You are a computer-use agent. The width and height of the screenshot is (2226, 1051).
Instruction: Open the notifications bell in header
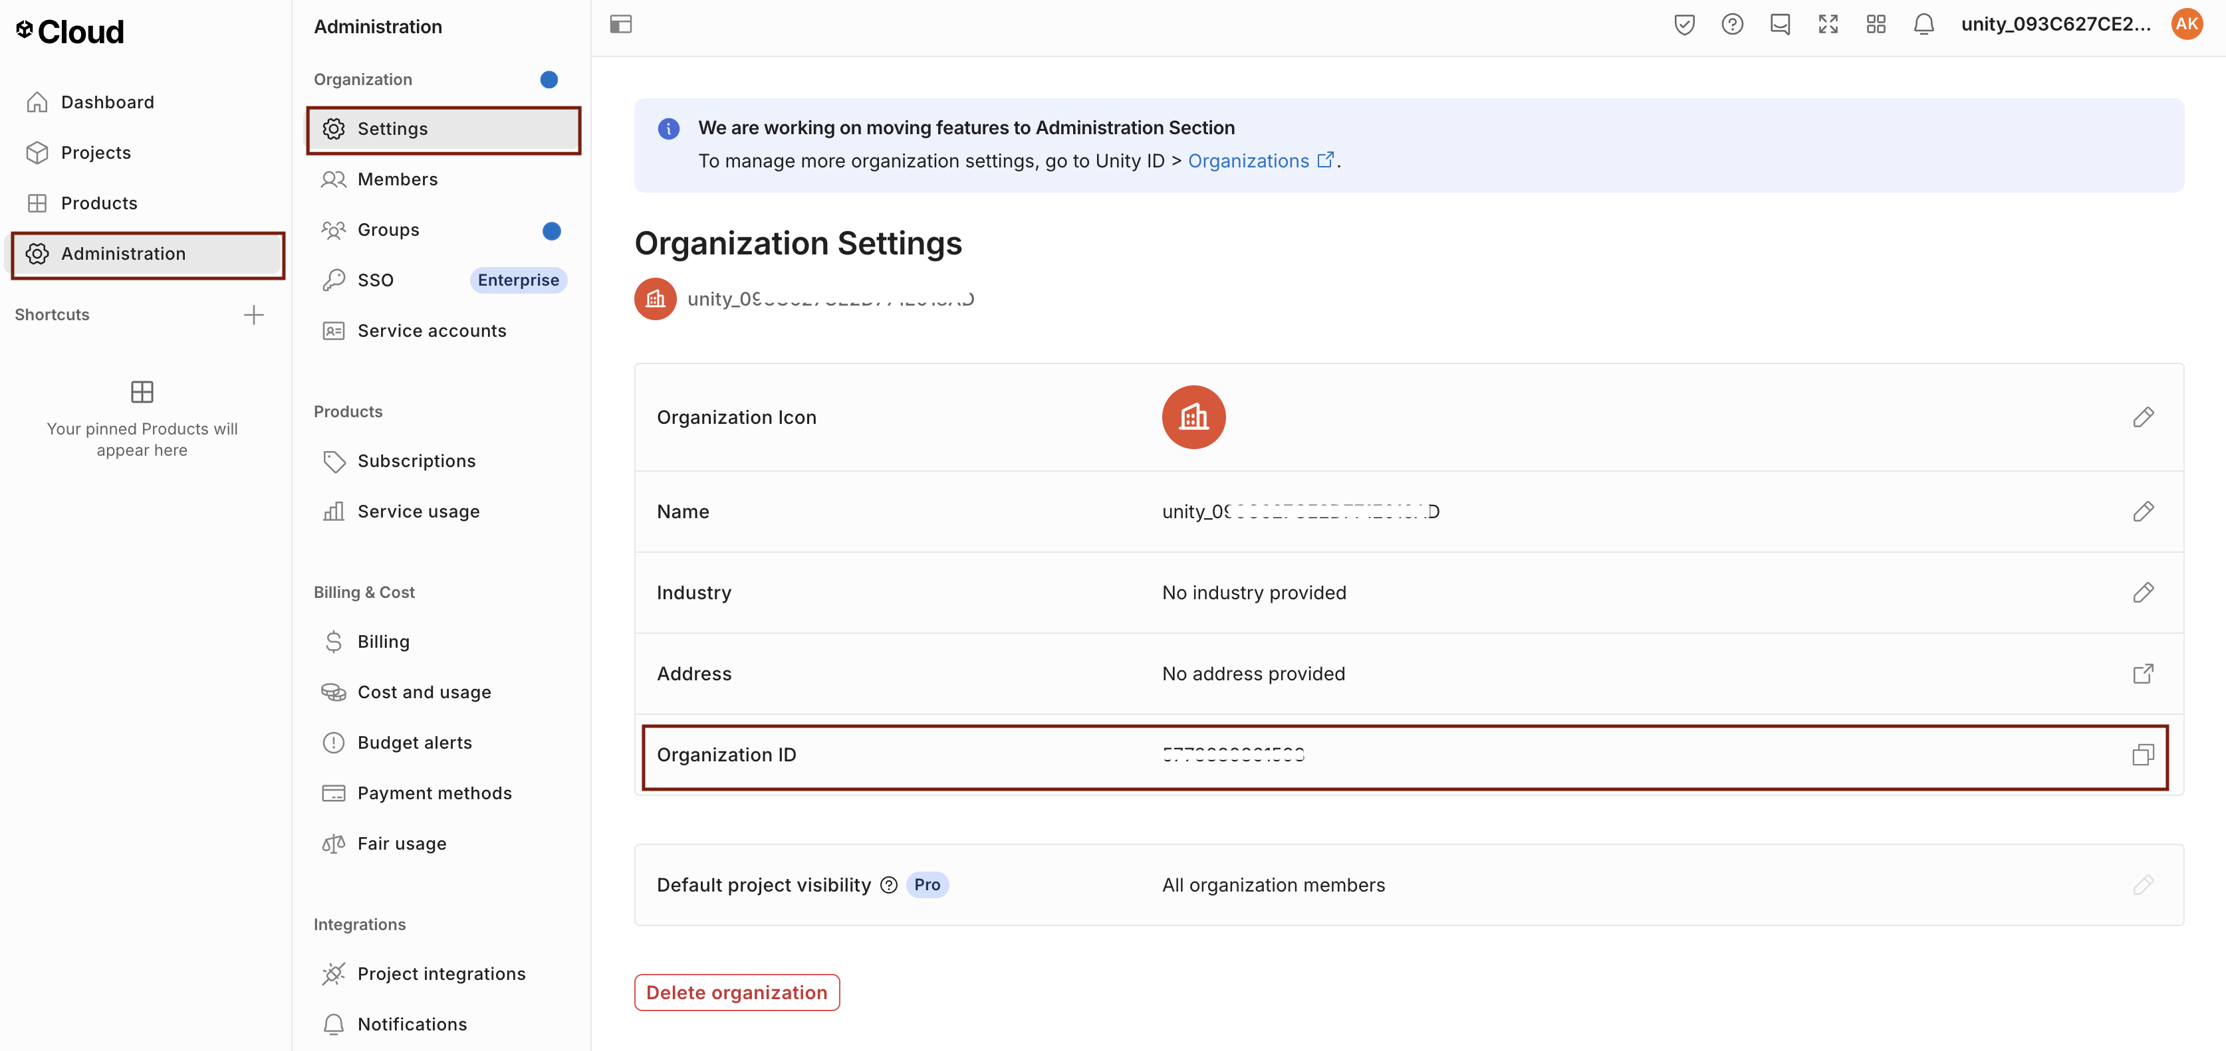1923,24
